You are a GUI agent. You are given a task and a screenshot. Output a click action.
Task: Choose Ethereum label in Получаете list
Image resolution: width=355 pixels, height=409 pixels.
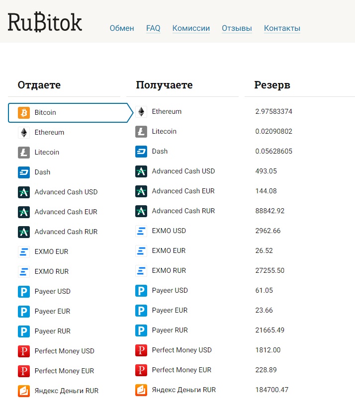point(167,111)
